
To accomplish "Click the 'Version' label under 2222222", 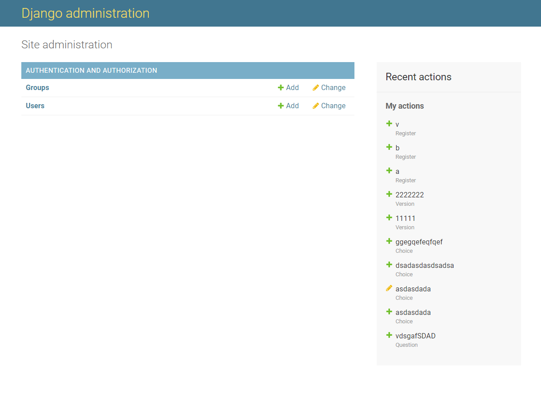I will coord(405,204).
